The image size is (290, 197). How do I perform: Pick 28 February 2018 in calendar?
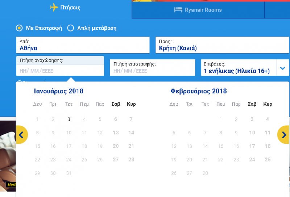pos(205,173)
